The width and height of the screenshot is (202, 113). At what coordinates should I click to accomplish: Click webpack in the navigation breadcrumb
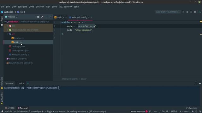point(9,12)
